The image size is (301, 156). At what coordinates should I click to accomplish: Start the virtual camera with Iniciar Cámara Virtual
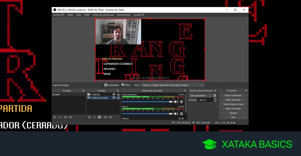[x=233, y=104]
